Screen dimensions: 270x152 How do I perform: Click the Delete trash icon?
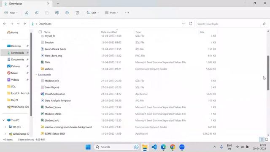(77, 13)
